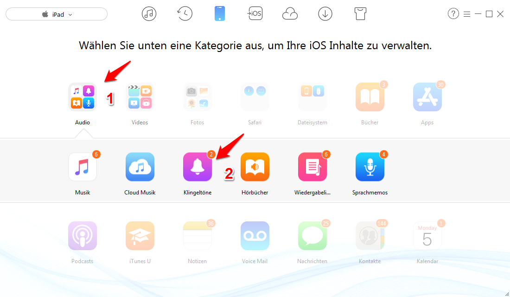510x297 pixels.
Task: Click the "Sprachmemos" label
Action: [x=370, y=193]
